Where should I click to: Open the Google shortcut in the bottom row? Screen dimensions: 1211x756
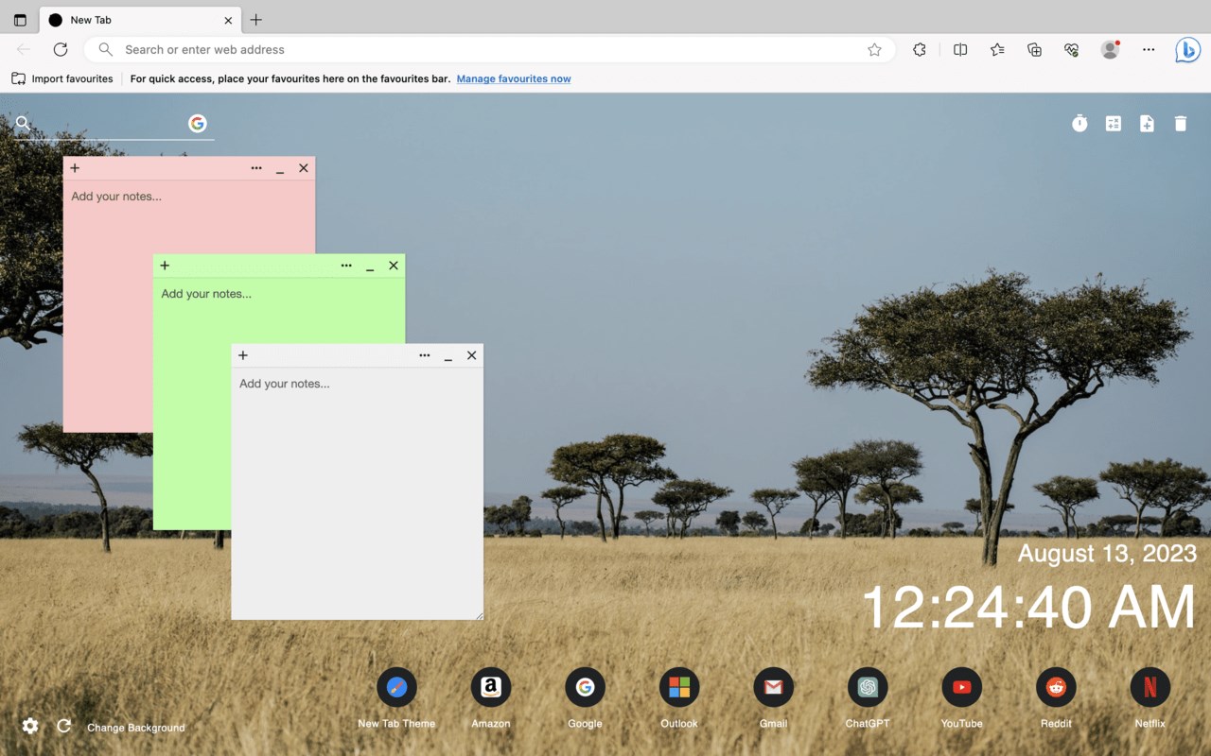click(585, 687)
